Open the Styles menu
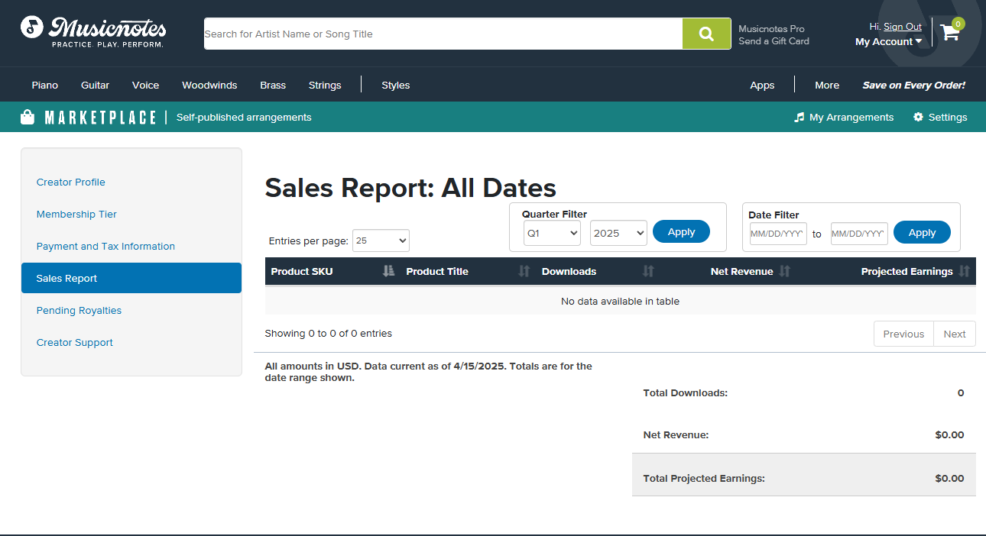The image size is (986, 536). pyautogui.click(x=395, y=85)
